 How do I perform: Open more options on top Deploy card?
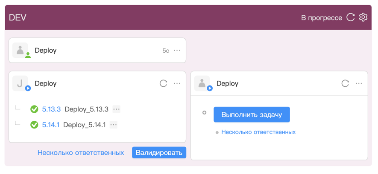pos(177,50)
